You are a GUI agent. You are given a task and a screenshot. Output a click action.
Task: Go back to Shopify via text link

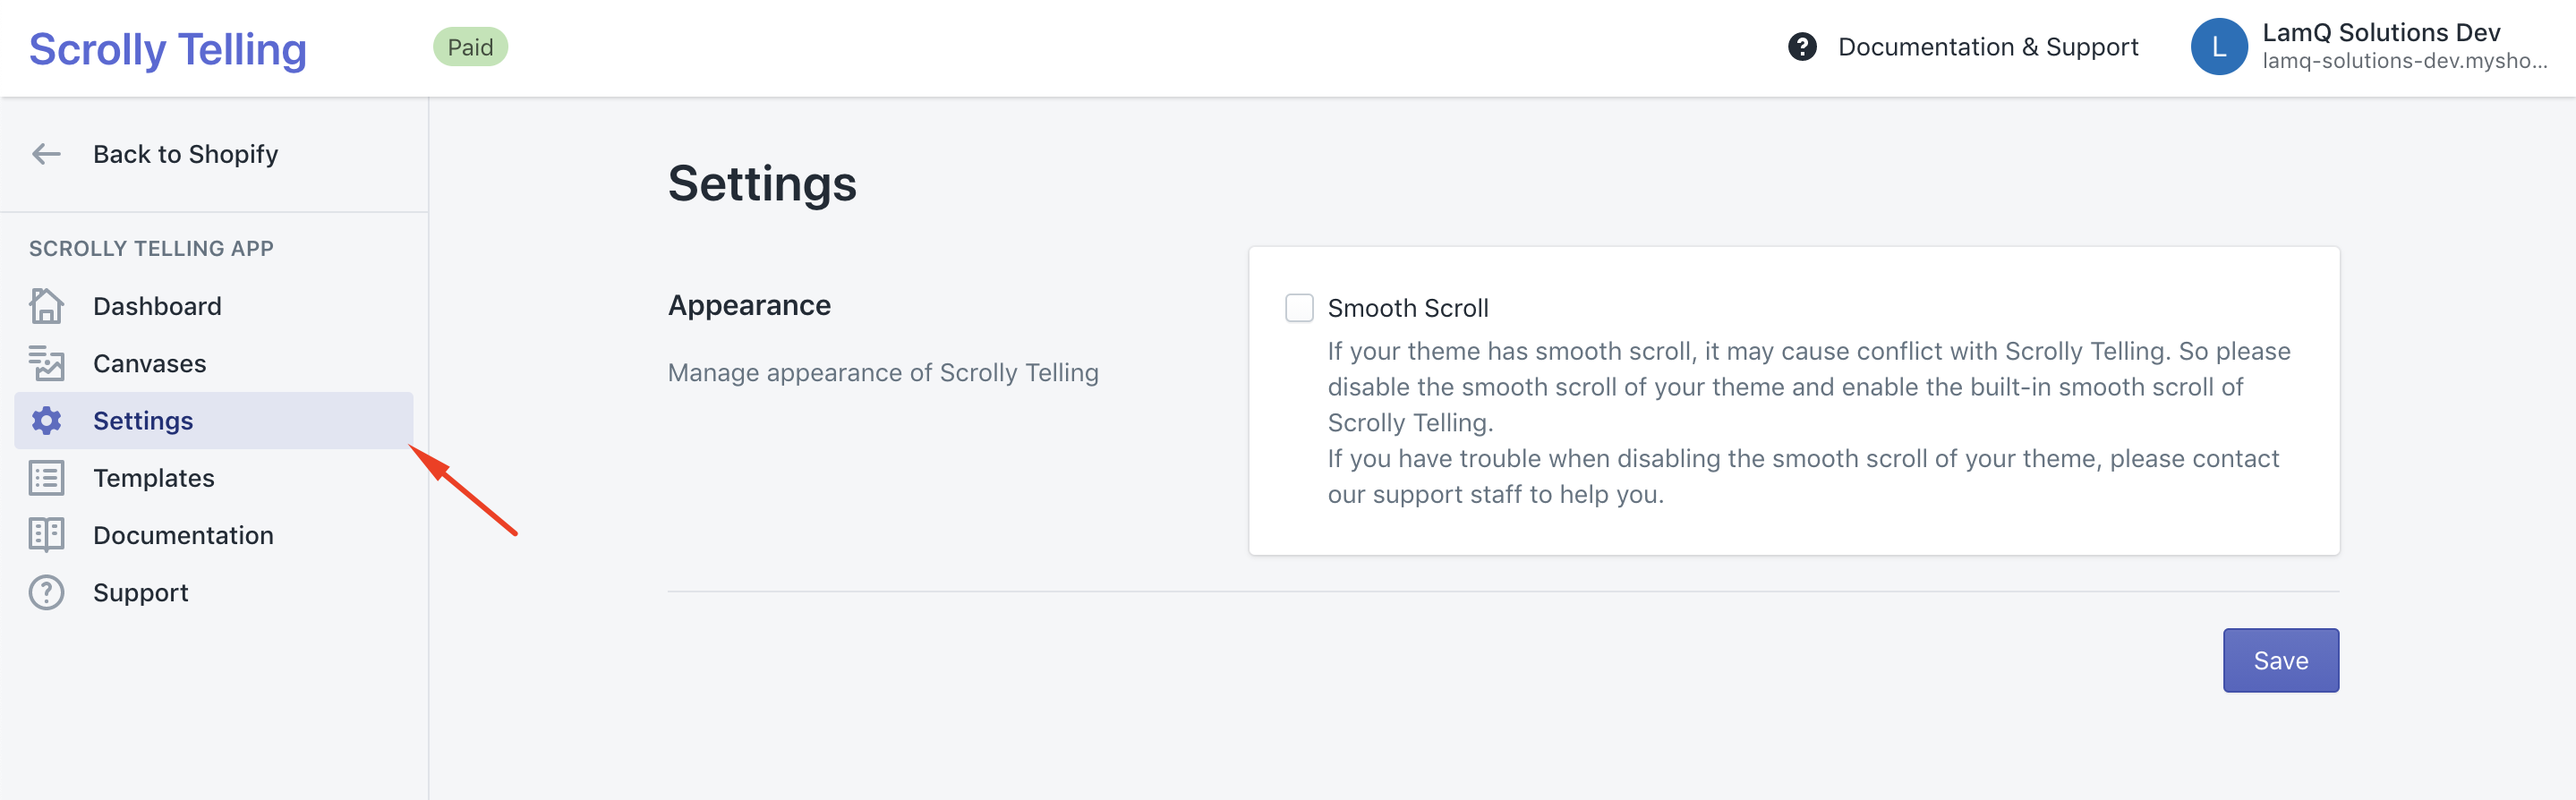(185, 154)
